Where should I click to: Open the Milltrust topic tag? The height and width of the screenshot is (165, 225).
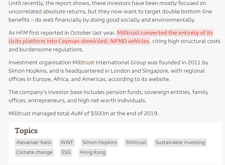tap(136, 142)
